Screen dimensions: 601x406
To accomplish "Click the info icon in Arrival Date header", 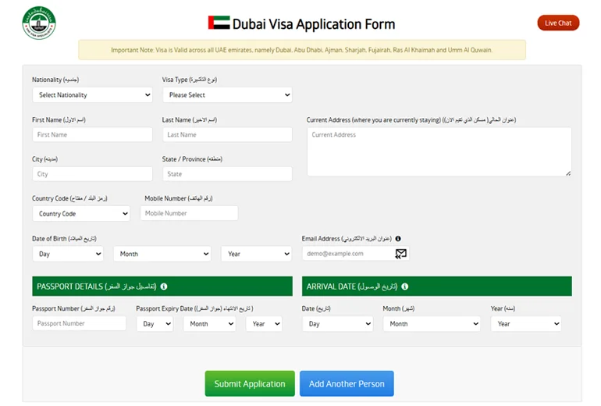I will [405, 287].
